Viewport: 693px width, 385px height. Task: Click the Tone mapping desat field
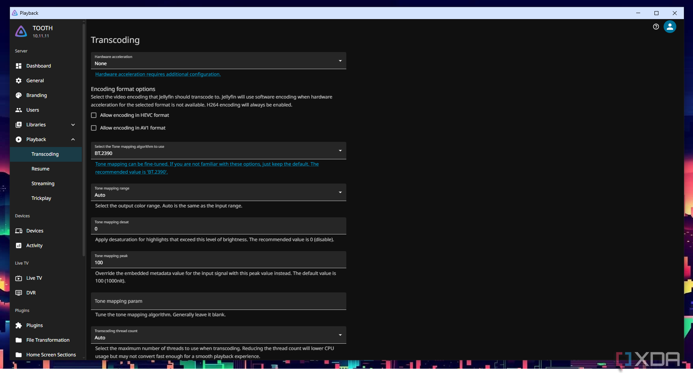(x=218, y=226)
